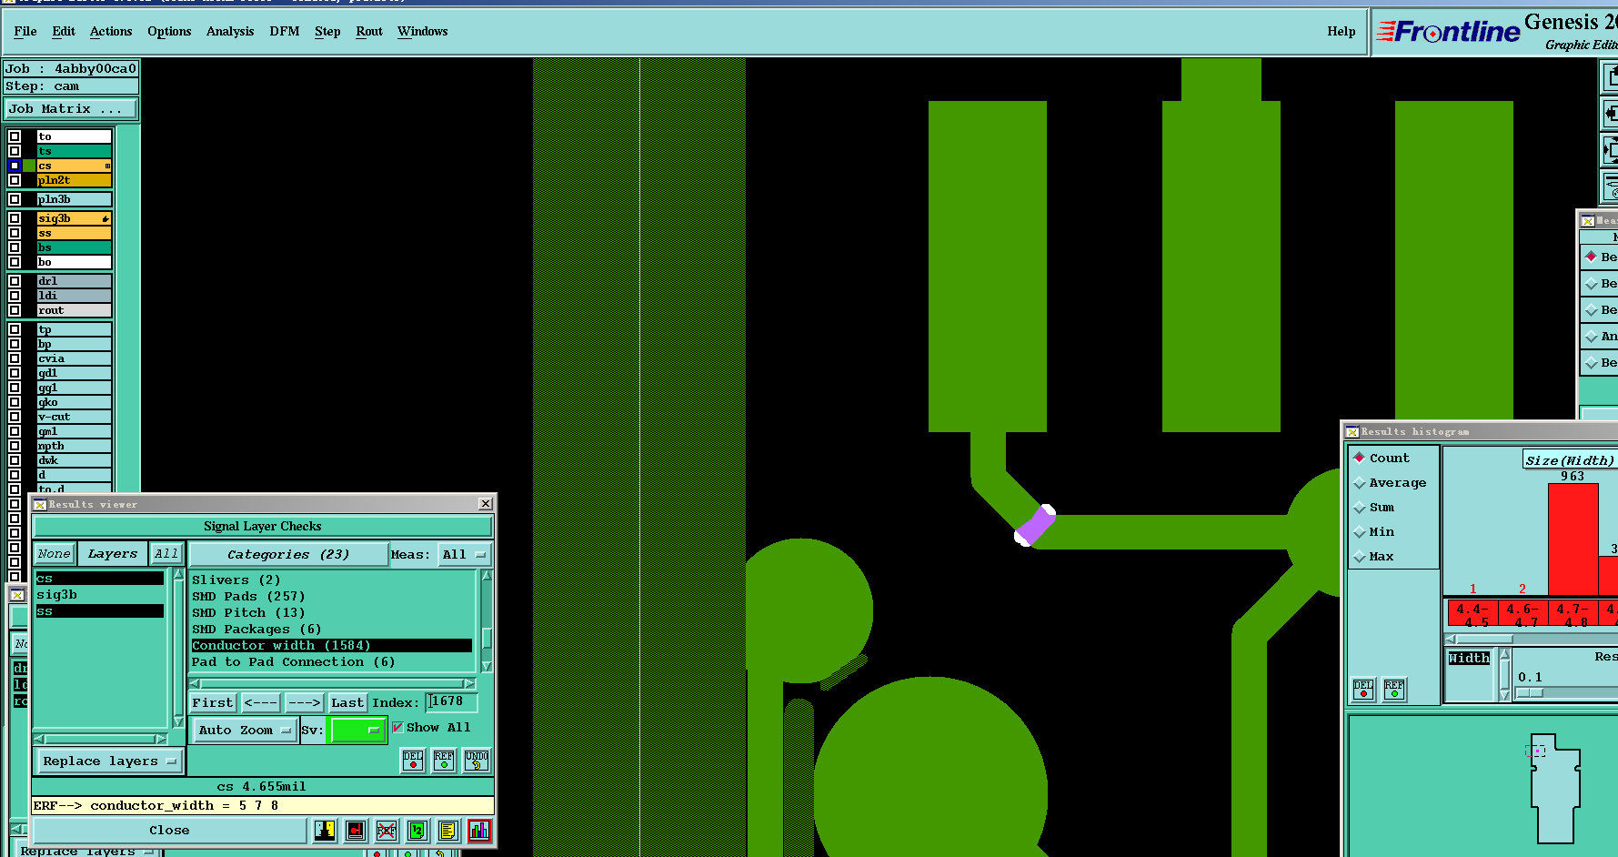
Task: Close the Results viewer with Close button
Action: tap(170, 830)
